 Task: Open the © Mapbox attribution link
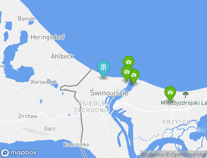153,154
